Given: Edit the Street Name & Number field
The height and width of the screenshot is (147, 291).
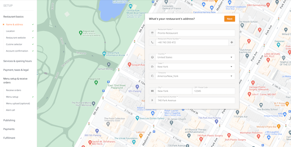Looking at the screenshot, I should [195, 100].
